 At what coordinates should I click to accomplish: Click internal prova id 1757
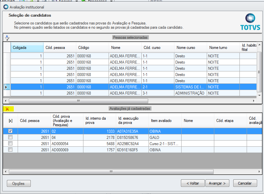(x=99, y=150)
